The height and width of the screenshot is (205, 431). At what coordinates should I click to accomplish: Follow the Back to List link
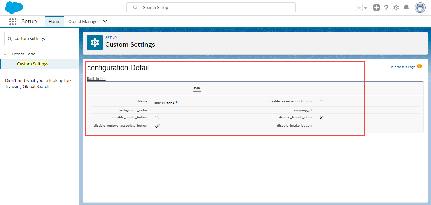point(96,79)
